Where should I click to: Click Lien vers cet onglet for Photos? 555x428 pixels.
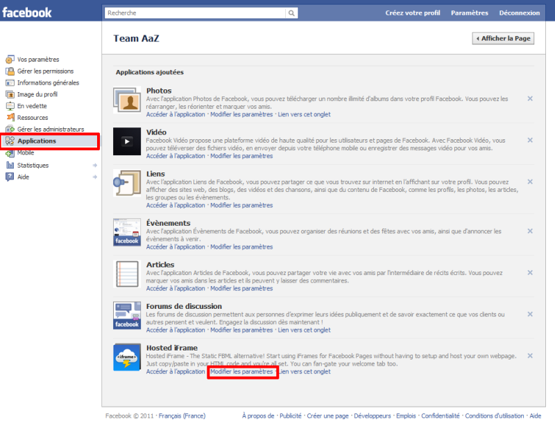click(304, 114)
